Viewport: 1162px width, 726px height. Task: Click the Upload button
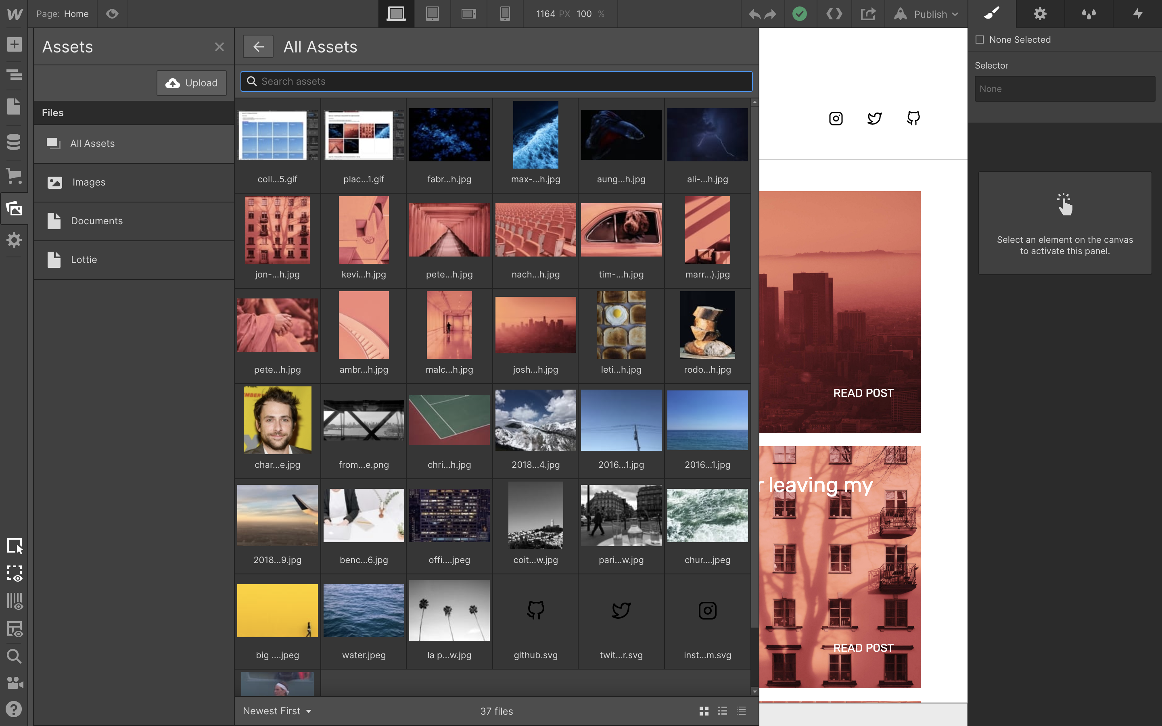(x=192, y=83)
